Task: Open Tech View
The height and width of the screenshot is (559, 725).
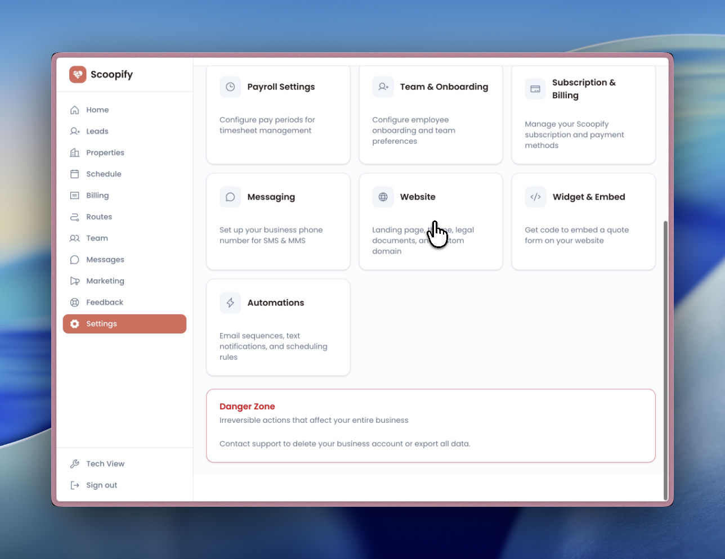Action: click(x=75, y=463)
